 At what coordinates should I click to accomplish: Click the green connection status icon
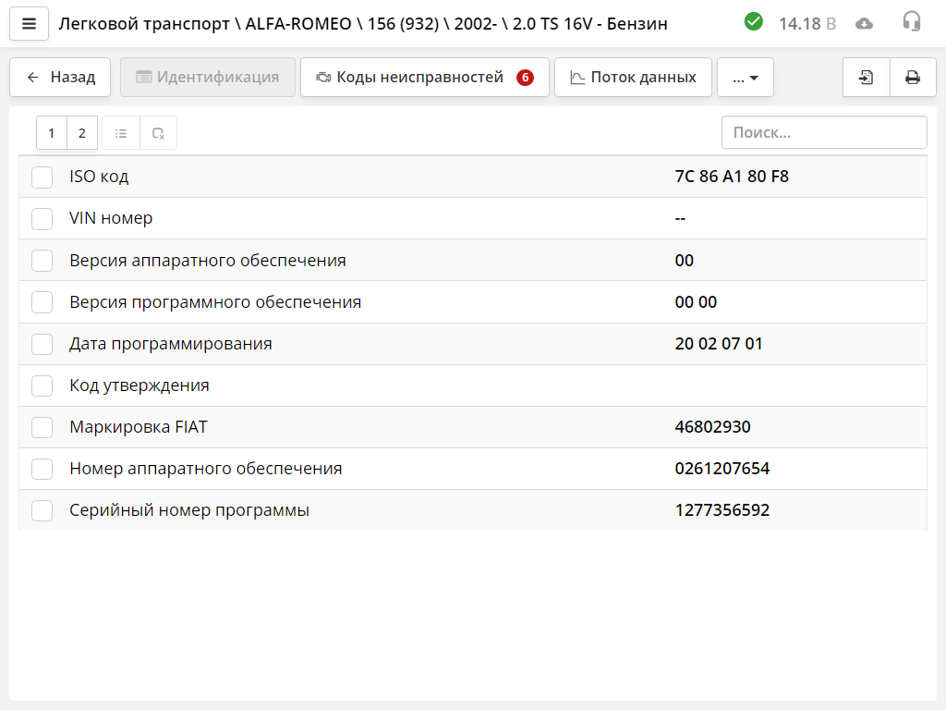tap(754, 22)
